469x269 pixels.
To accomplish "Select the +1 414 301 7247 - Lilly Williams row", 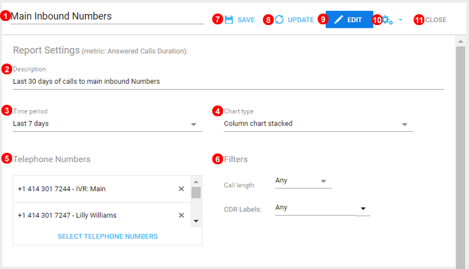I will 102,215.
